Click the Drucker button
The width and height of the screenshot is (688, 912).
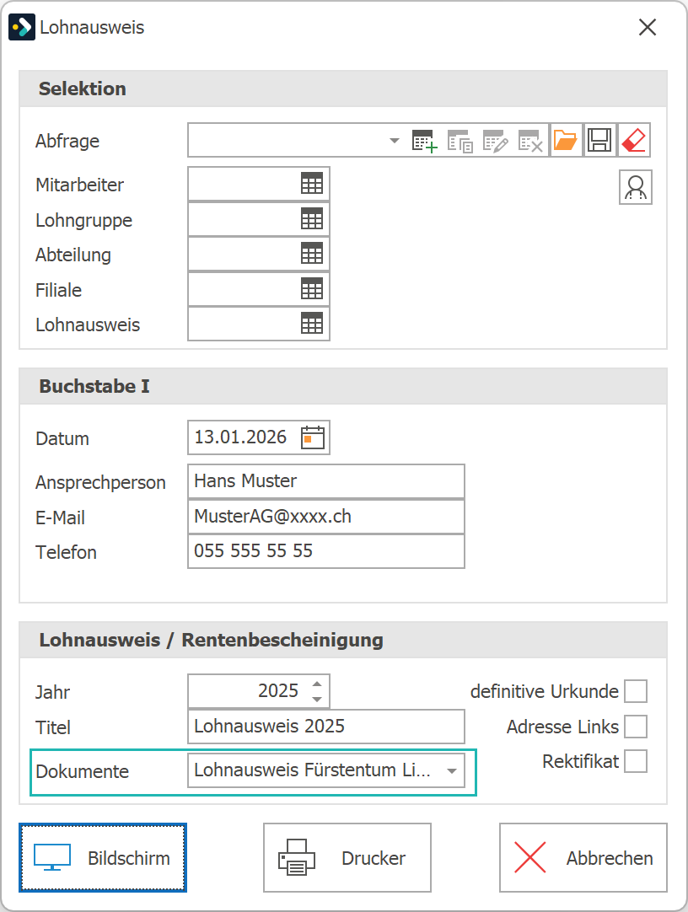347,857
